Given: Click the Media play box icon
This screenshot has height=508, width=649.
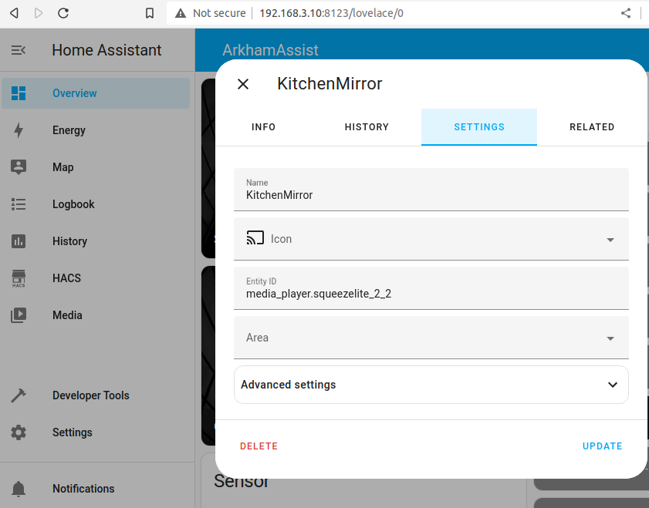Looking at the screenshot, I should click(x=19, y=315).
